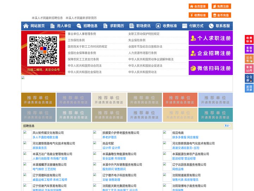Open the 金币充值 coin recharge button

click(221, 15)
